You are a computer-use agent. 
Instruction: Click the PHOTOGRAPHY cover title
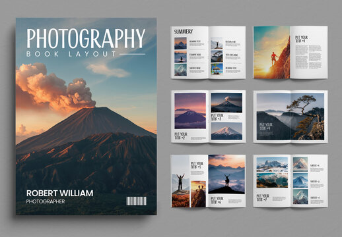tap(86, 39)
